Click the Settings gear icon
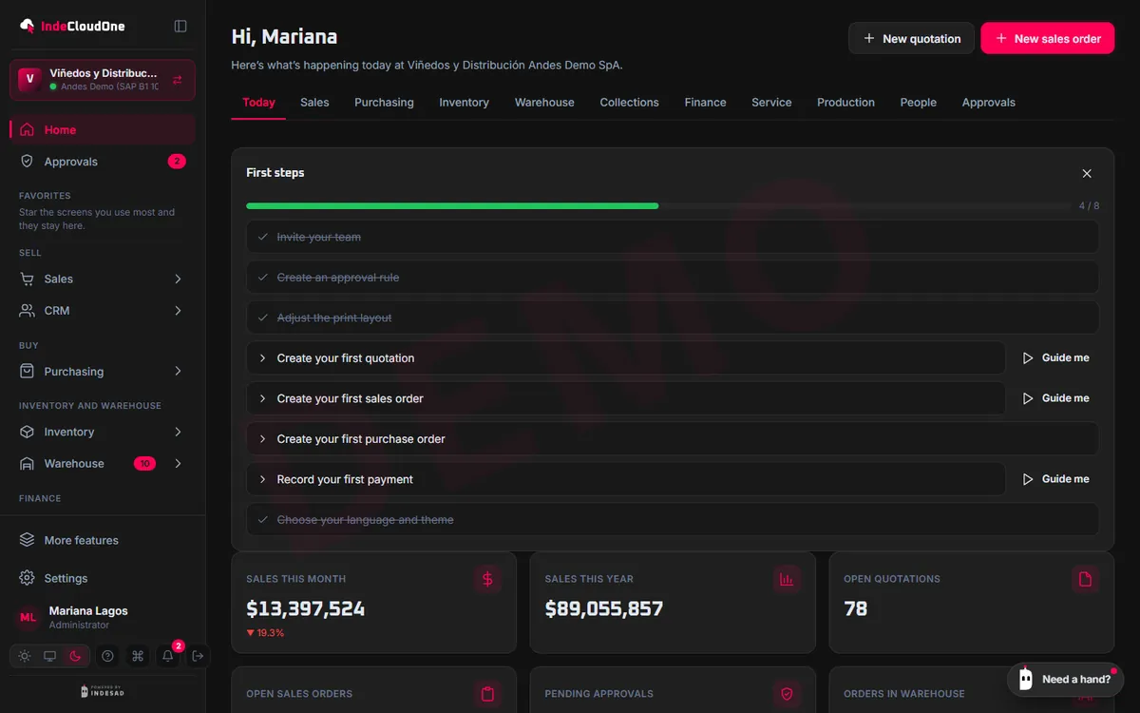The width and height of the screenshot is (1140, 713). click(27, 578)
